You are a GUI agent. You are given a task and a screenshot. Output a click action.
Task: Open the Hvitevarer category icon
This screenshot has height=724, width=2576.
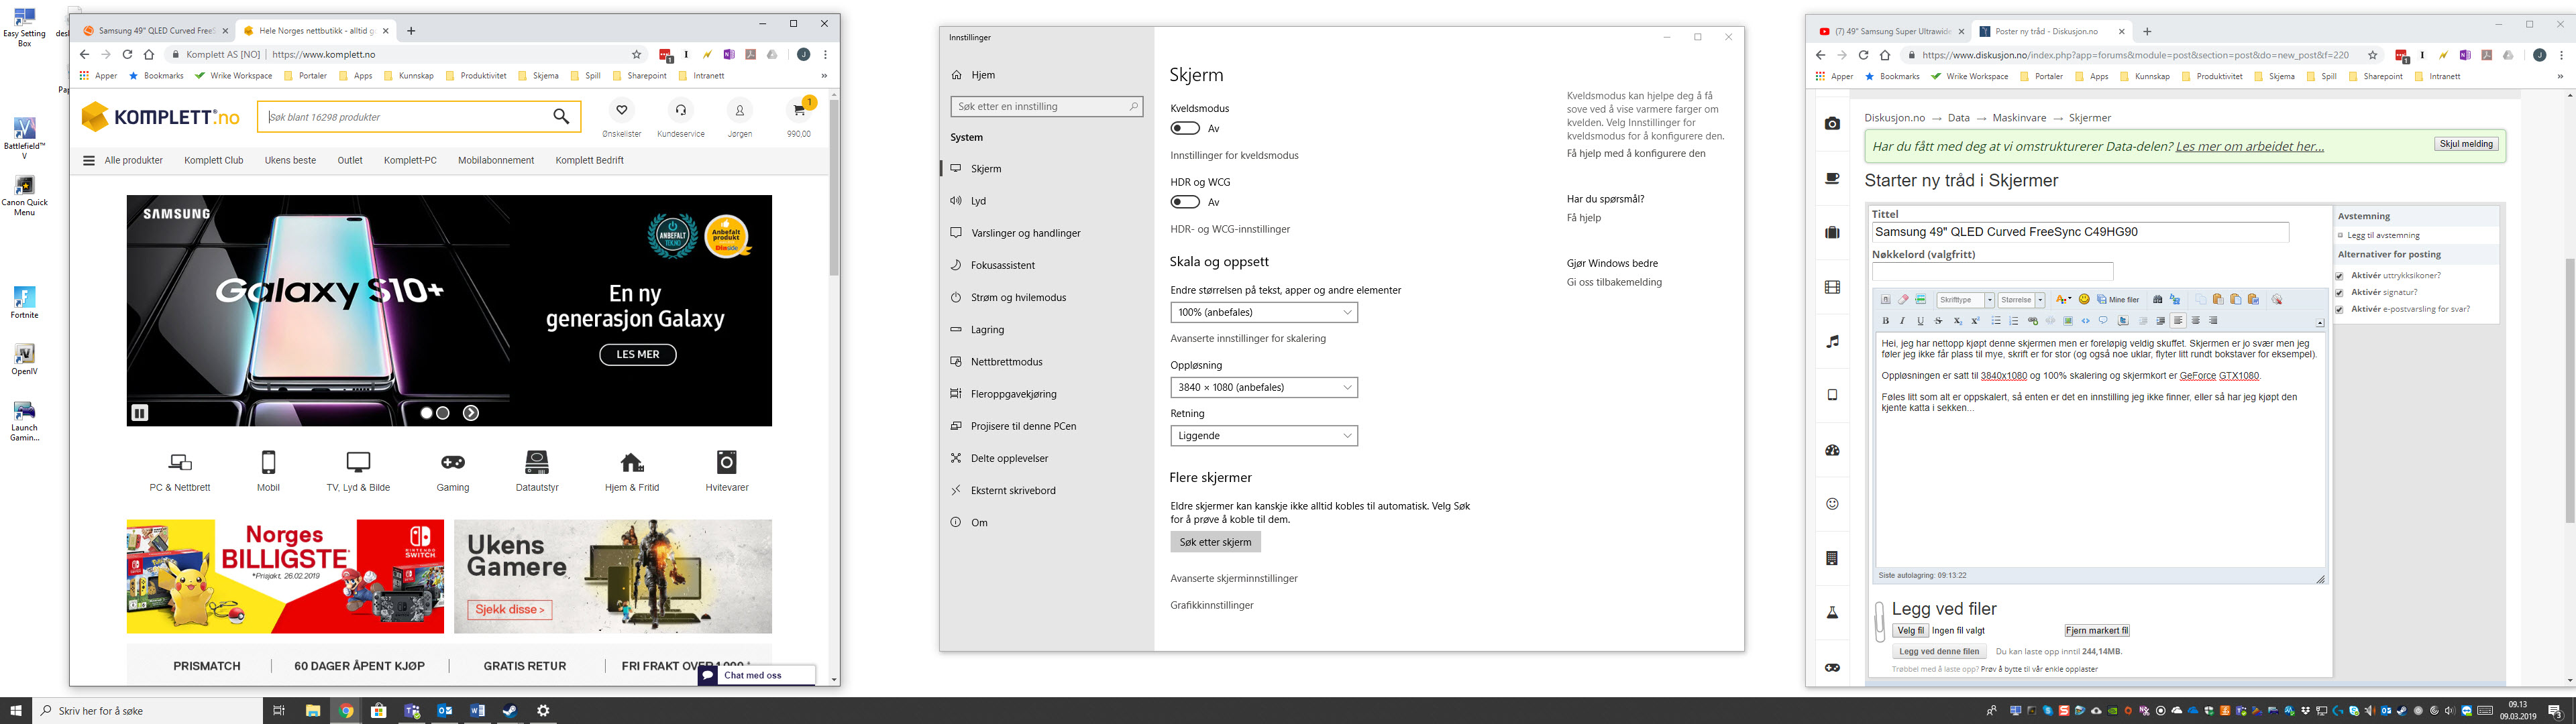point(727,462)
